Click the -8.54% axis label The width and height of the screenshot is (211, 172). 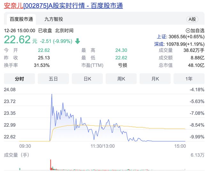[197, 125]
